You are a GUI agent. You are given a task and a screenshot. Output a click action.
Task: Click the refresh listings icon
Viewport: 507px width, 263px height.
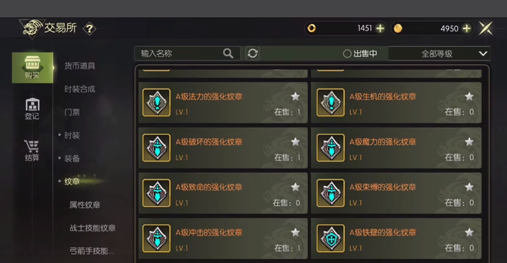253,53
